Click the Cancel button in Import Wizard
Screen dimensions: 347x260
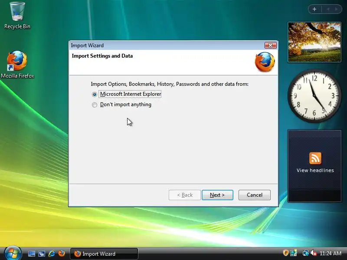click(x=255, y=195)
